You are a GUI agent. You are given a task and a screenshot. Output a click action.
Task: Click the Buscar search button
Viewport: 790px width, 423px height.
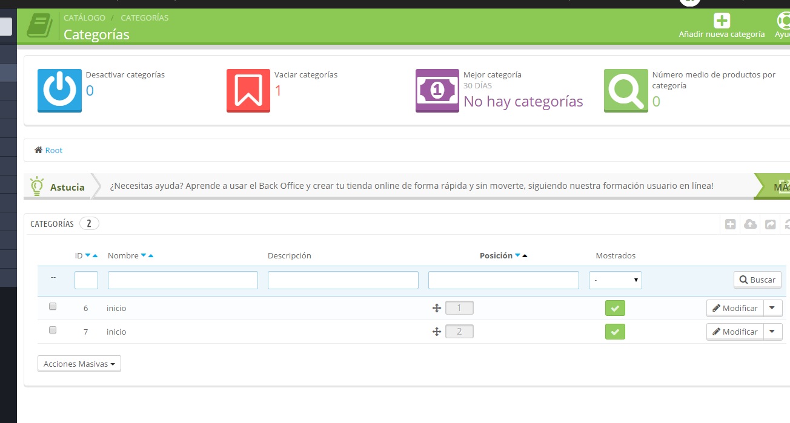click(x=757, y=280)
